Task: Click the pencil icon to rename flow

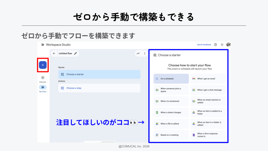Action: 75,53
